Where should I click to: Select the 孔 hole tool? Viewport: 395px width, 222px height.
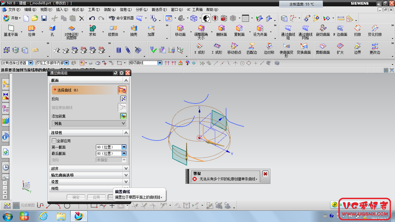coord(52,31)
